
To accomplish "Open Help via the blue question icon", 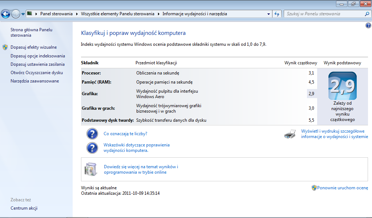I will (x=368, y=25).
